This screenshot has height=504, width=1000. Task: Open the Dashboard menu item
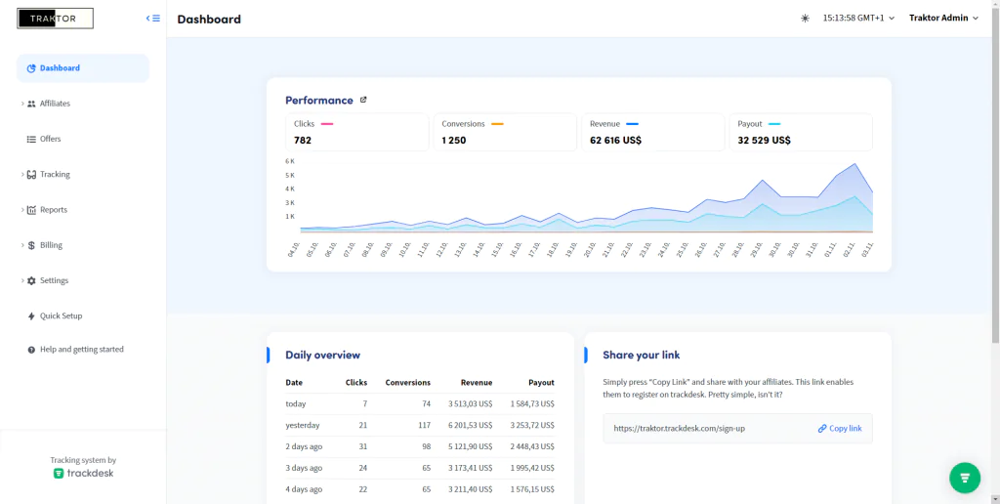(x=83, y=68)
